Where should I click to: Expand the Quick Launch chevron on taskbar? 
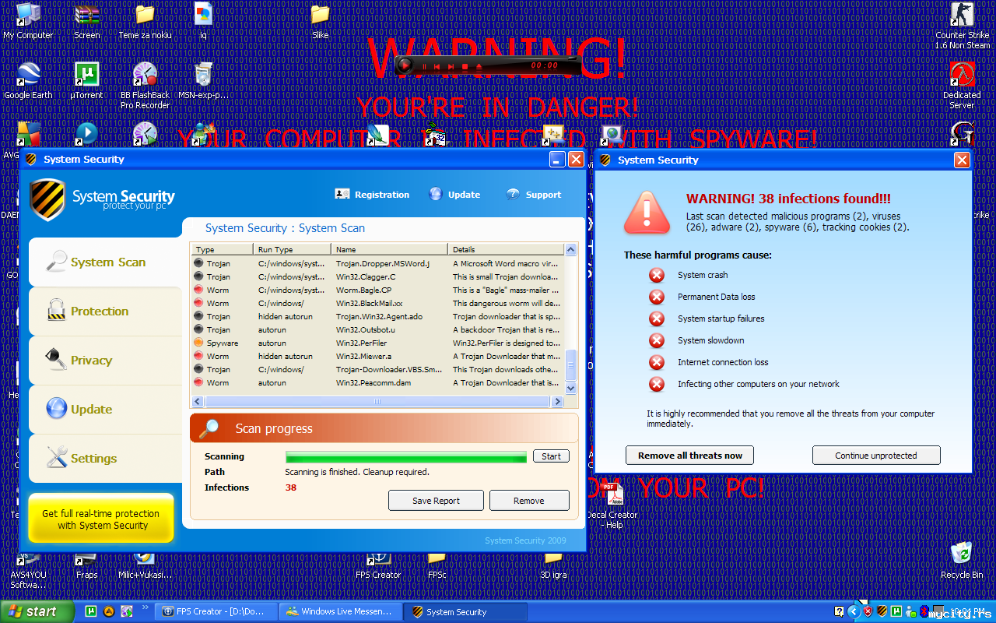145,607
